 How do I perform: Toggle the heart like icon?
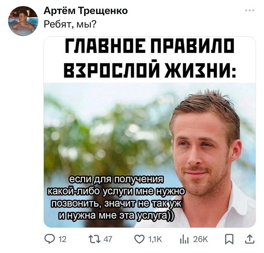(139, 239)
